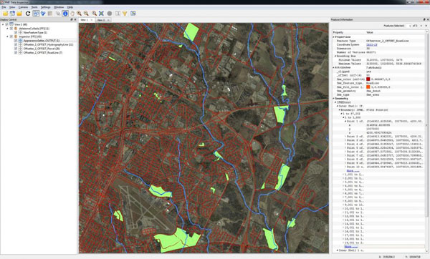This screenshot has width=430, height=259.
Task: Uncheck the Offsetter_2_OFFSET_RoadLine layer checkbox
Action: click(16, 52)
